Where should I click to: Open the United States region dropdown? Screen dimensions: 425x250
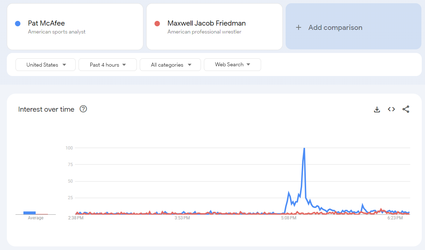pos(46,65)
